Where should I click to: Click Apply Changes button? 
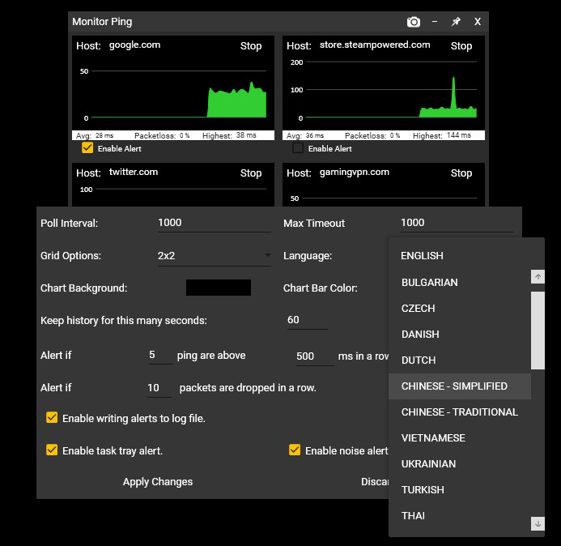tap(158, 482)
